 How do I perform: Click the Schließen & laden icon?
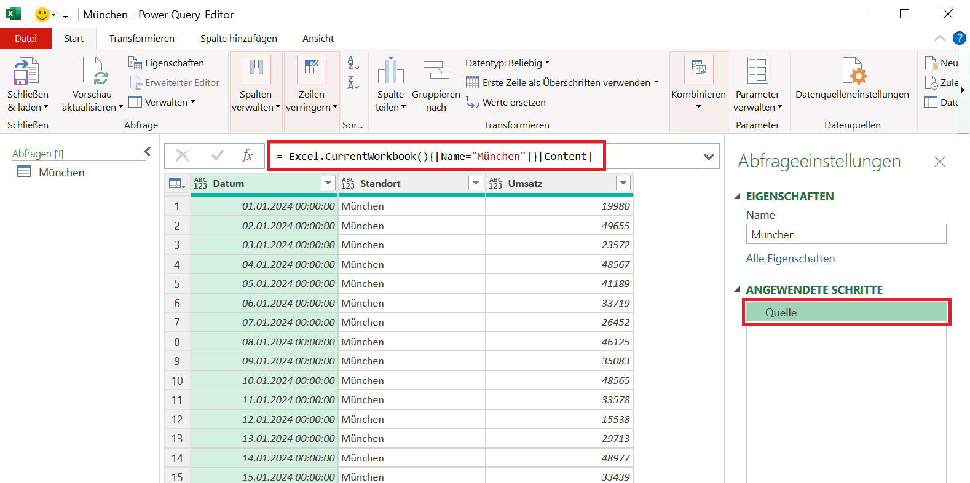pyautogui.click(x=25, y=71)
